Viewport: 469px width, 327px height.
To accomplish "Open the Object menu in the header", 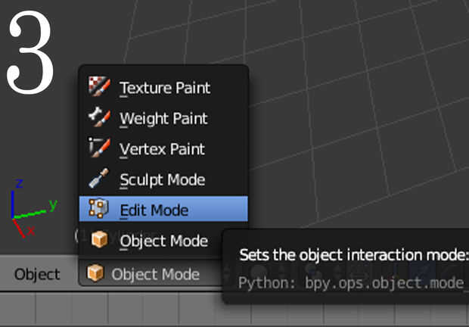I will coord(37,274).
